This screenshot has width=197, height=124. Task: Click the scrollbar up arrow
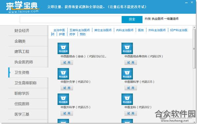194,27
